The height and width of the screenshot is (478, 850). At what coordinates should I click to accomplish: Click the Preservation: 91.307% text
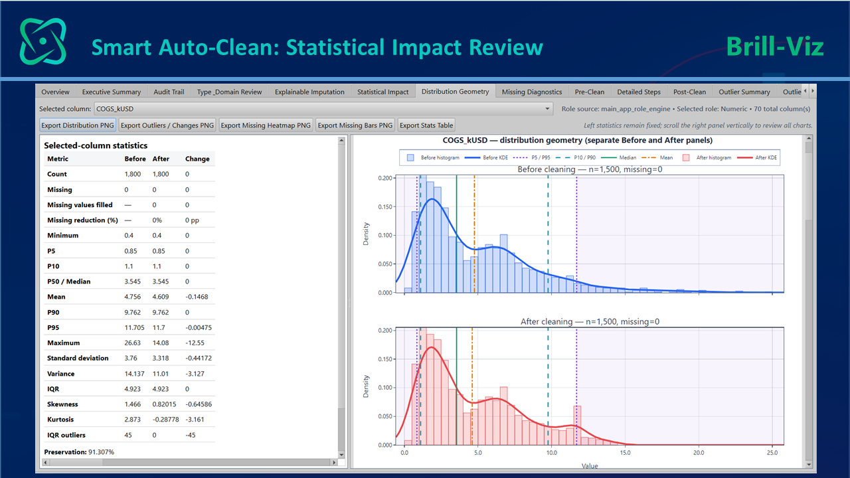pyautogui.click(x=79, y=451)
